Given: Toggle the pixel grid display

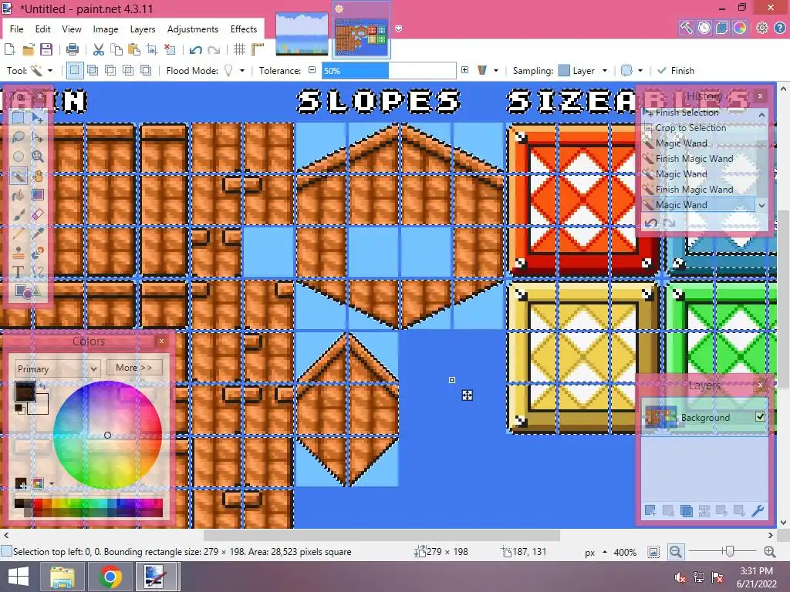Looking at the screenshot, I should pos(239,49).
